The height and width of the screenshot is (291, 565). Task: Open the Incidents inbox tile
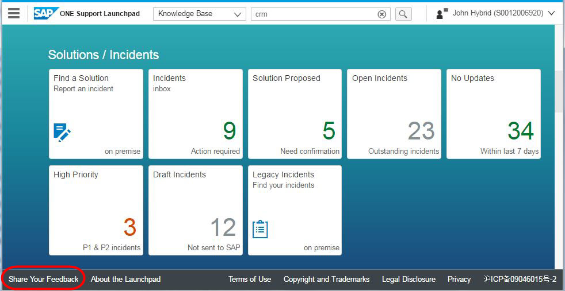click(x=195, y=114)
